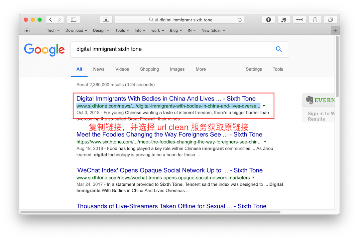Click the Evernote elephant logo in side panel

[x=309, y=100]
